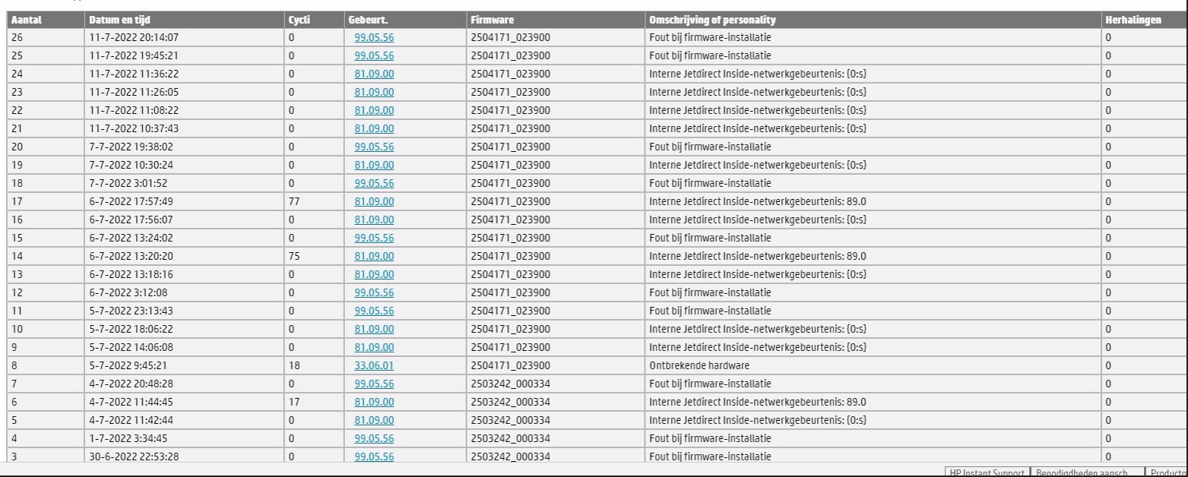Screen dimensions: 1188x477
Task: Open the 81.09.00 link with 77 cycli
Action: (x=374, y=201)
